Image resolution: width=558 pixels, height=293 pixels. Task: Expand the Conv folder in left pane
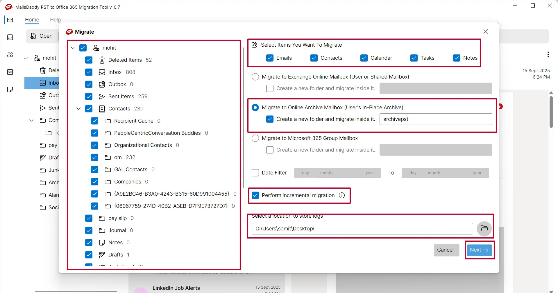(31, 120)
